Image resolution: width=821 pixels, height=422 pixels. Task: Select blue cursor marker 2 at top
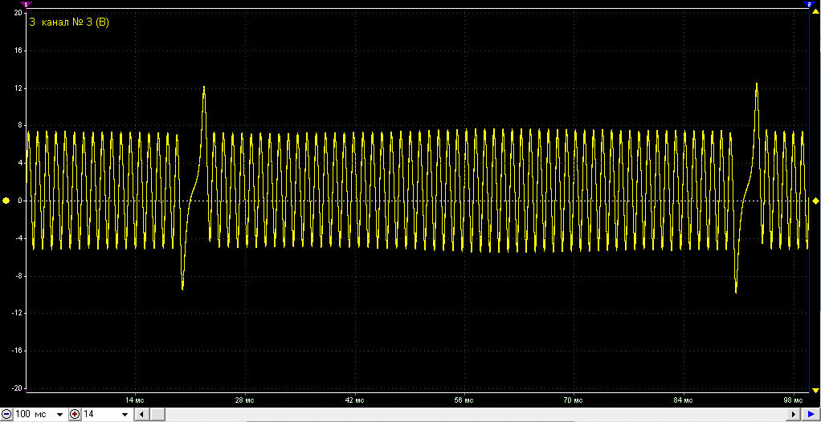coord(808,4)
